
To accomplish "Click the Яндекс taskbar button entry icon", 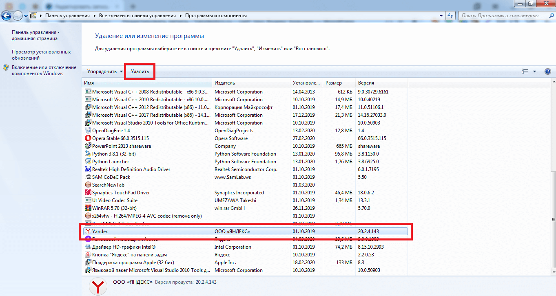I will 88,255.
